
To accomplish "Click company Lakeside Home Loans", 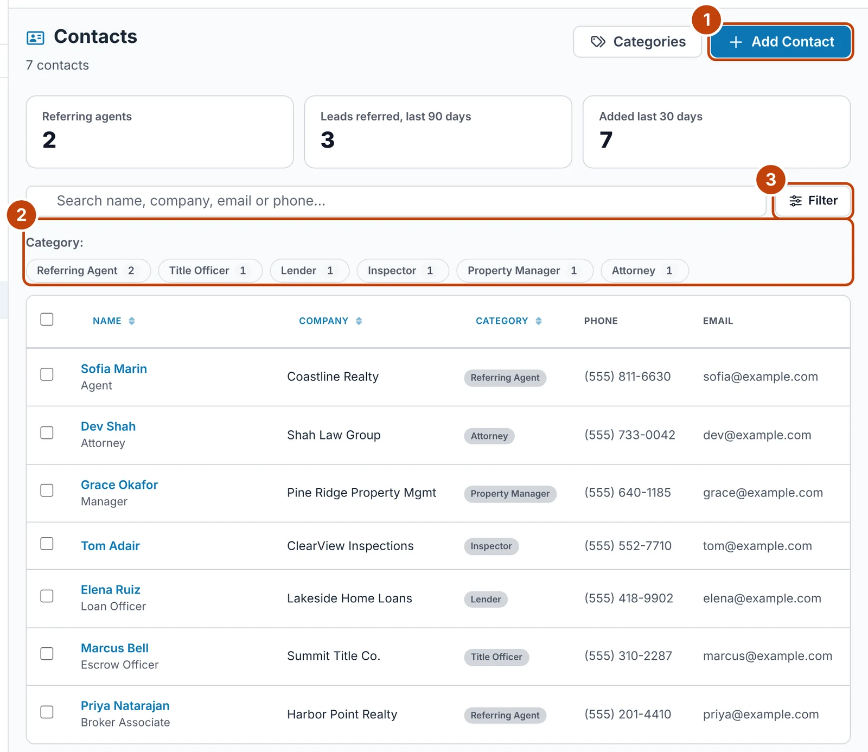I will [x=350, y=598].
